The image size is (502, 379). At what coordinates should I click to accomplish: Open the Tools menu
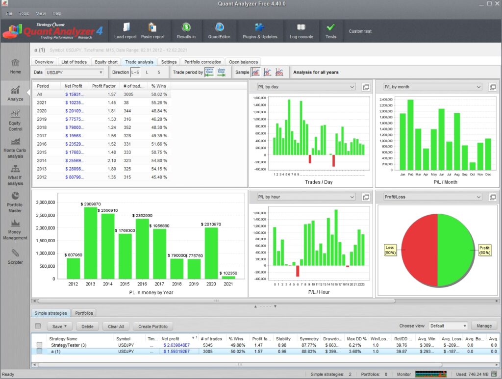[x=24, y=13]
